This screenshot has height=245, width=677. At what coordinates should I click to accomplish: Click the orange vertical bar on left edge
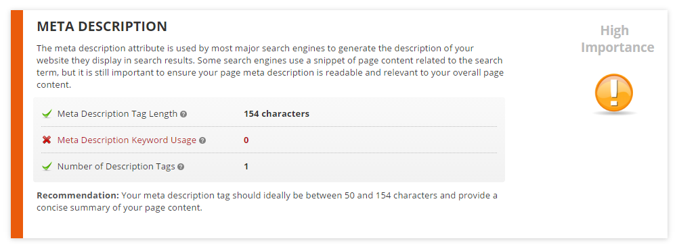17,124
